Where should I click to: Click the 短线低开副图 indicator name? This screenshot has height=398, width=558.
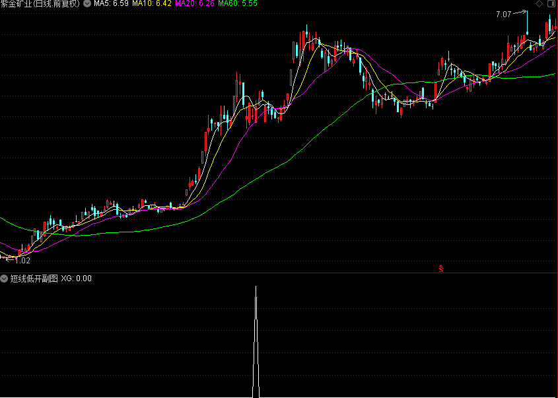[x=34, y=279]
